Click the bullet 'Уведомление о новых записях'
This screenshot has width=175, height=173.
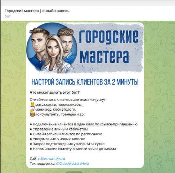pyautogui.click(x=57, y=139)
